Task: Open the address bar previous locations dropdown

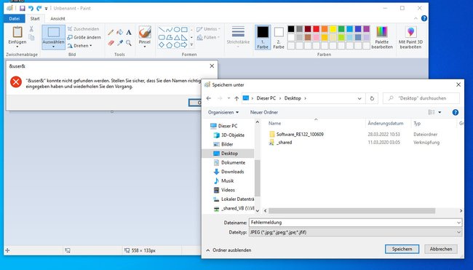Action: [359, 98]
